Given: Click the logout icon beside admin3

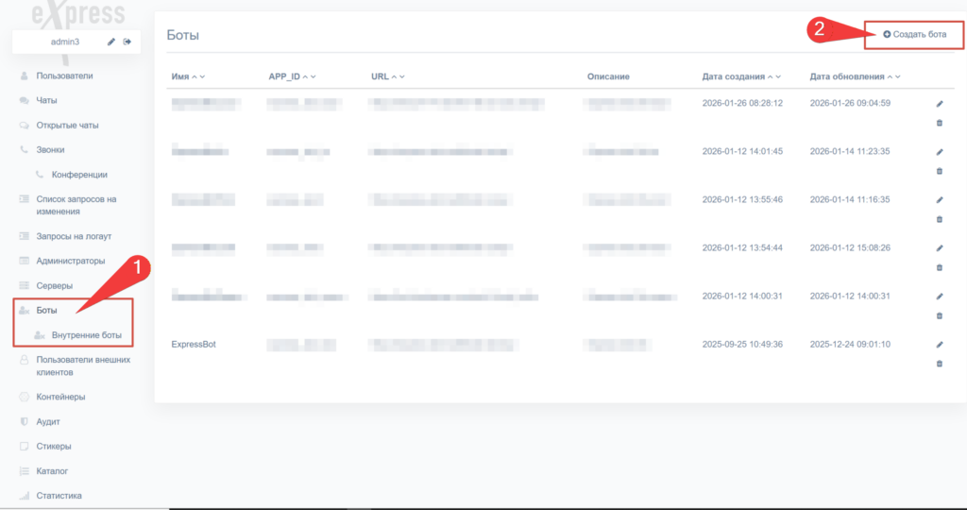Looking at the screenshot, I should pyautogui.click(x=127, y=42).
